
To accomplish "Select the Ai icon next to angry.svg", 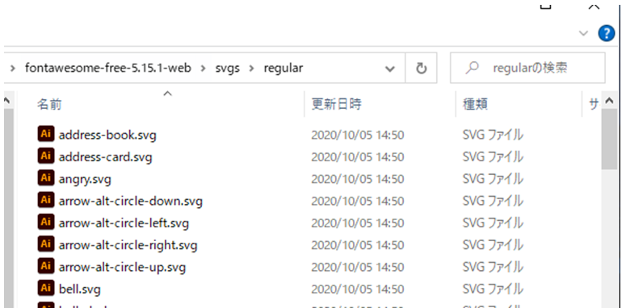I will (x=46, y=177).
